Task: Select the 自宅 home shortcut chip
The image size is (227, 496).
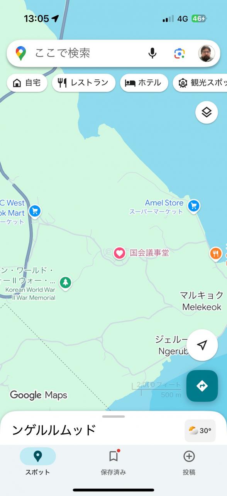Action: 27,83
